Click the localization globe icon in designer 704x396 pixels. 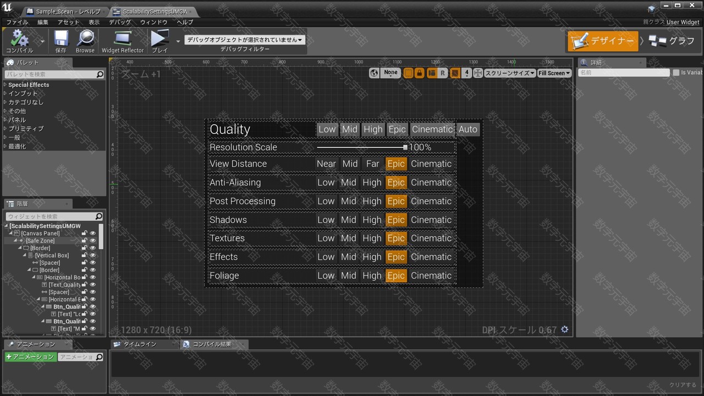(x=374, y=73)
